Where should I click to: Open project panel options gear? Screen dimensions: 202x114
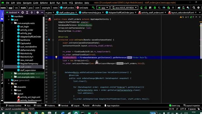pyautogui.click(x=38, y=13)
